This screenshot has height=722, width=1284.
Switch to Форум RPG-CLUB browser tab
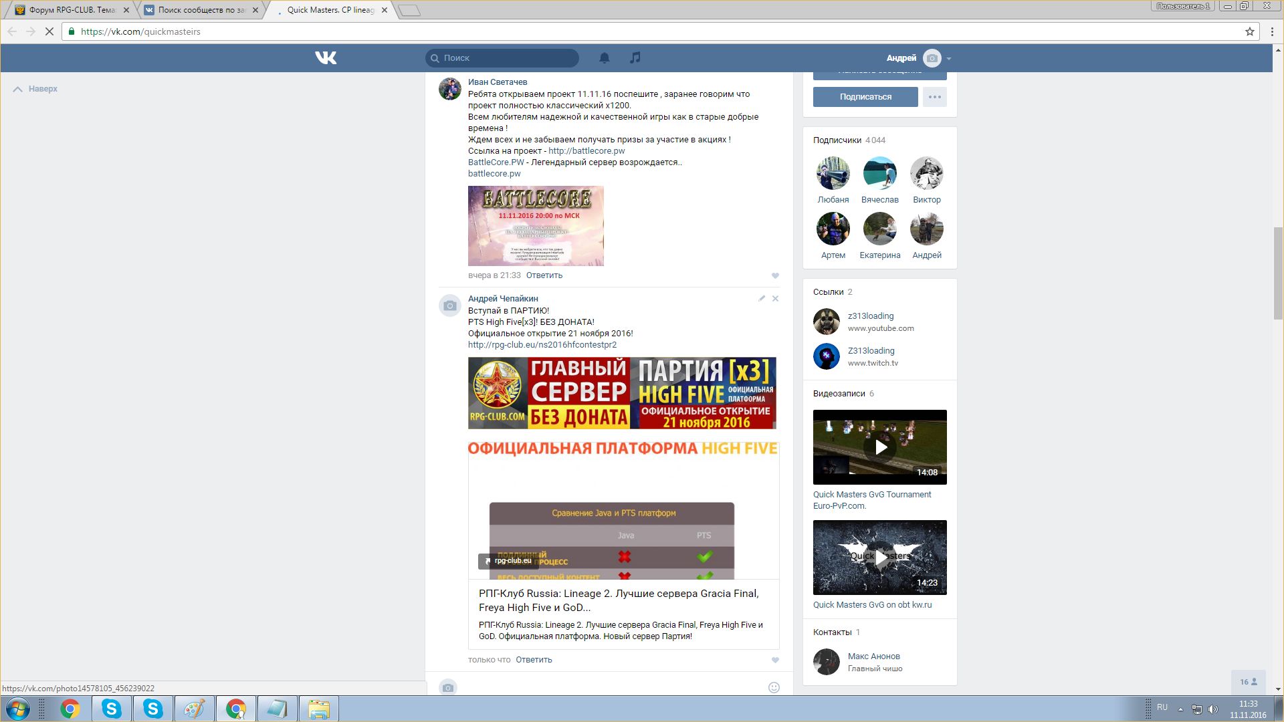pos(70,10)
